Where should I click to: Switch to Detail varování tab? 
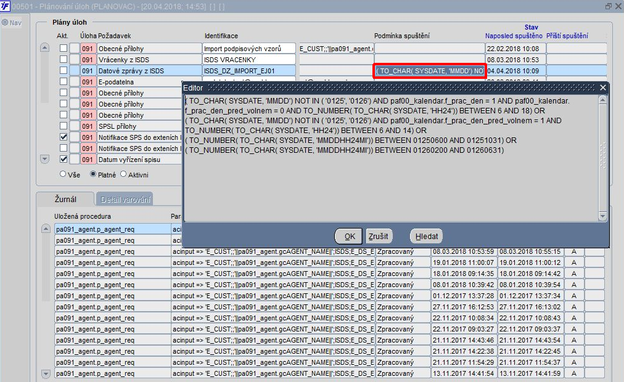(x=125, y=200)
